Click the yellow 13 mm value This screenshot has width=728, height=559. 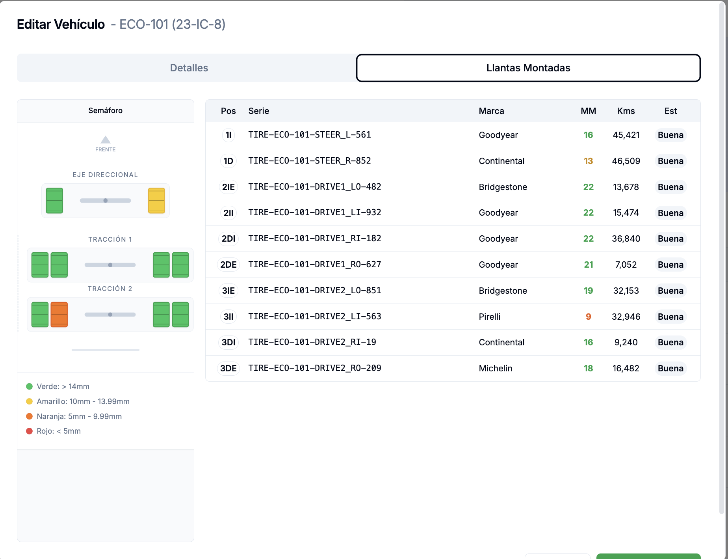pyautogui.click(x=589, y=161)
